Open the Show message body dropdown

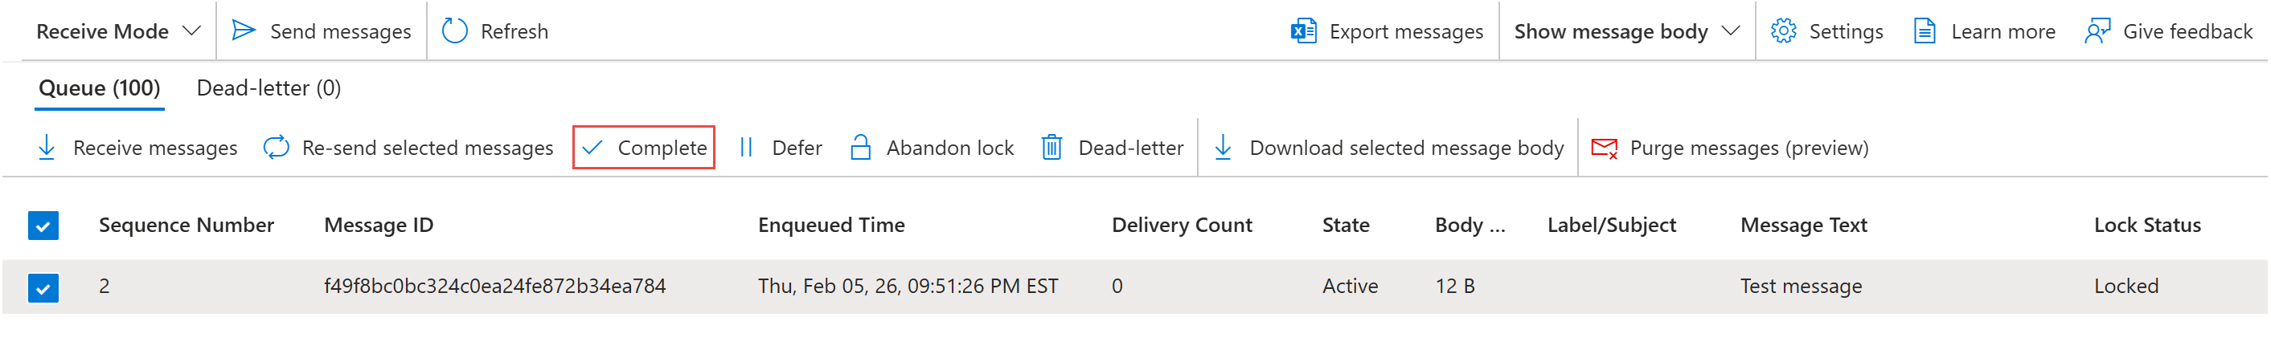pos(1626,31)
